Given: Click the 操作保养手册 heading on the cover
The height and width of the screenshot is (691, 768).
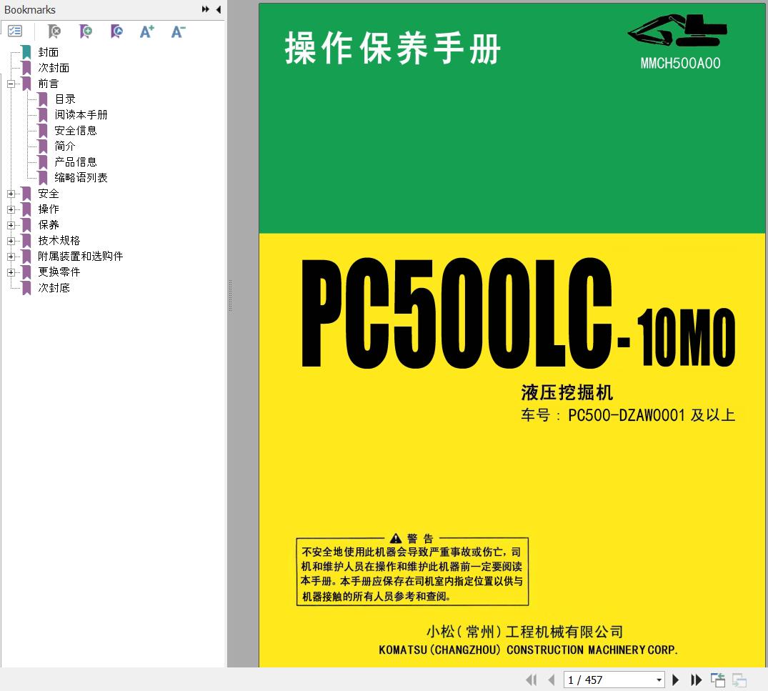Looking at the screenshot, I should [x=393, y=48].
